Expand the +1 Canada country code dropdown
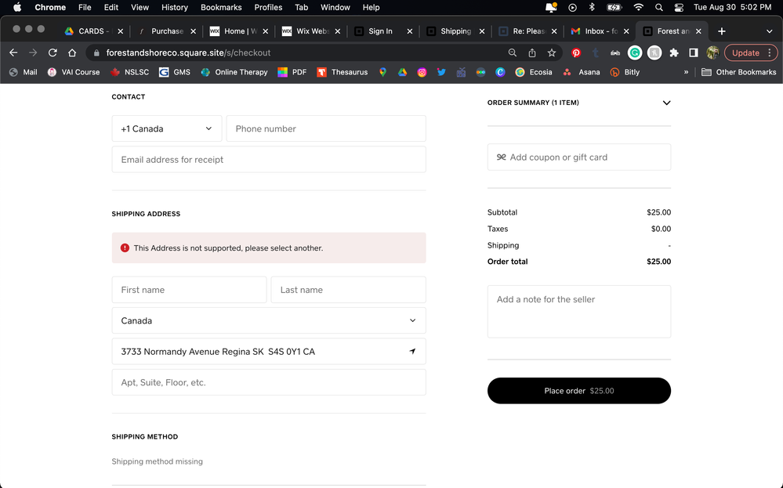 [x=166, y=128]
